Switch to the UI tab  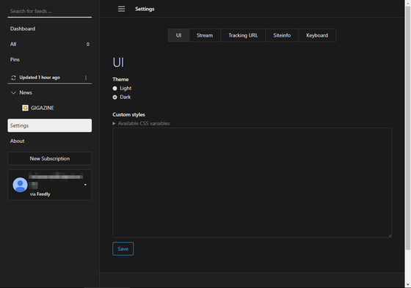tap(178, 35)
